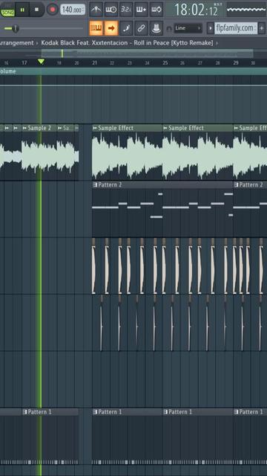The image size is (267, 476).
Task: Jump to bar 17 on the timeline ruler
Action: [x=24, y=62]
